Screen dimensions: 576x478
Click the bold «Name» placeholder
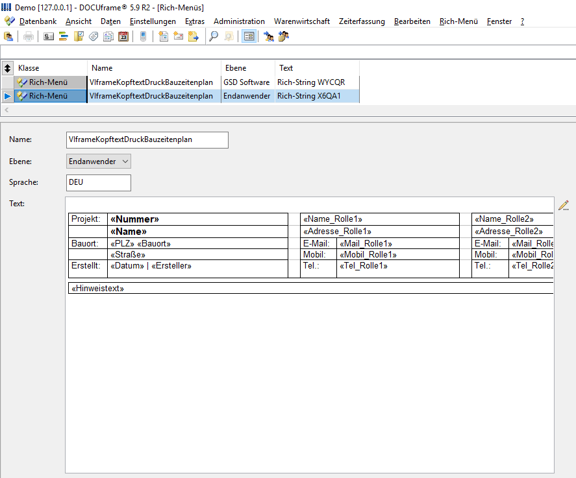click(x=129, y=232)
